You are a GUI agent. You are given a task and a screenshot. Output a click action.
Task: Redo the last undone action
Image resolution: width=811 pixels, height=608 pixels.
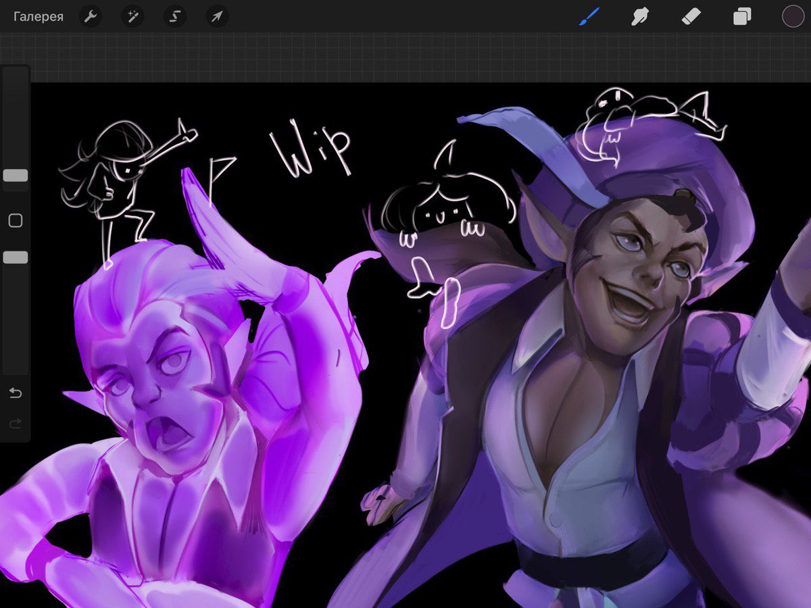[x=16, y=424]
